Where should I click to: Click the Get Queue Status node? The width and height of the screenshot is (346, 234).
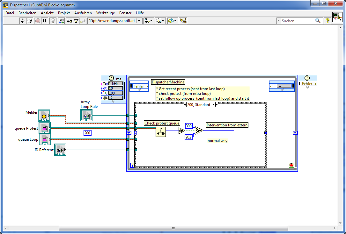(x=161, y=131)
